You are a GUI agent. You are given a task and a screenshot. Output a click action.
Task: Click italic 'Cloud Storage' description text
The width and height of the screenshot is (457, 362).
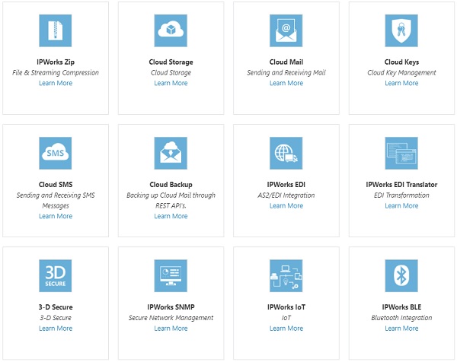(x=171, y=72)
